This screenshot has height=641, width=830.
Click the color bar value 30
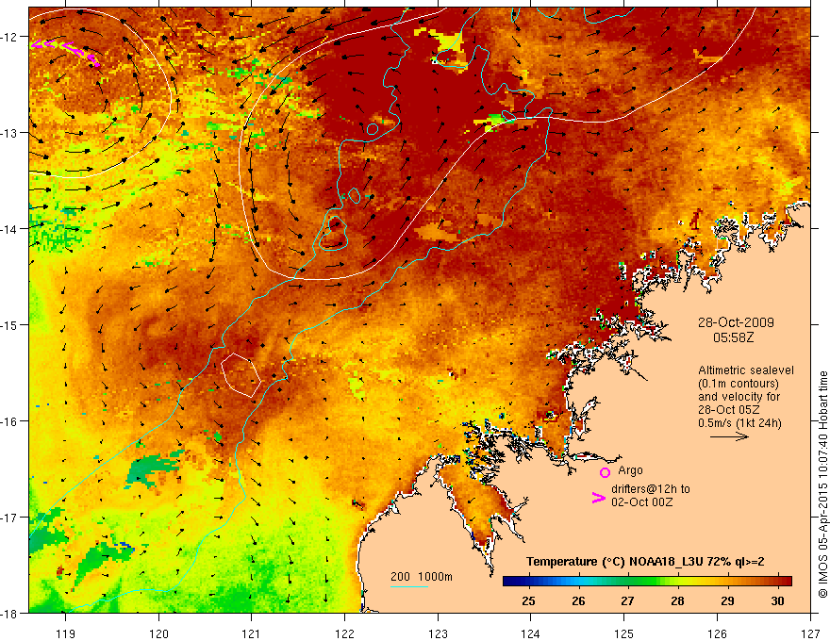(x=777, y=600)
